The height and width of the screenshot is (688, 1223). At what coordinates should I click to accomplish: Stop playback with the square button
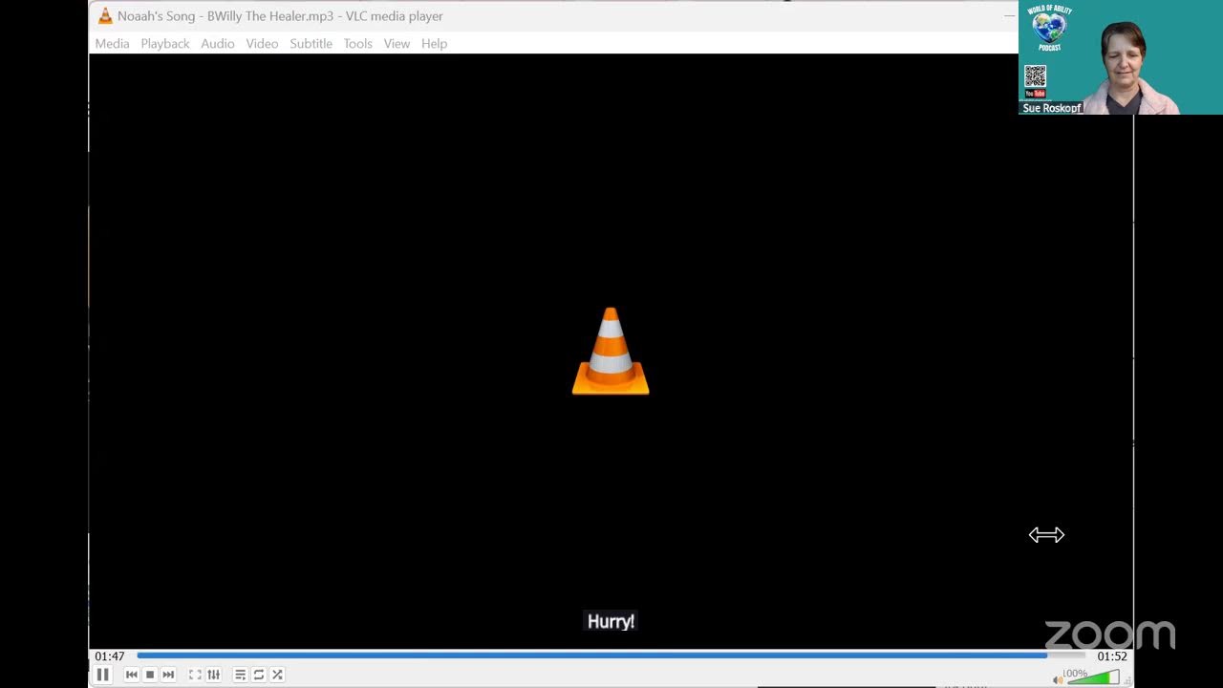[x=150, y=675]
